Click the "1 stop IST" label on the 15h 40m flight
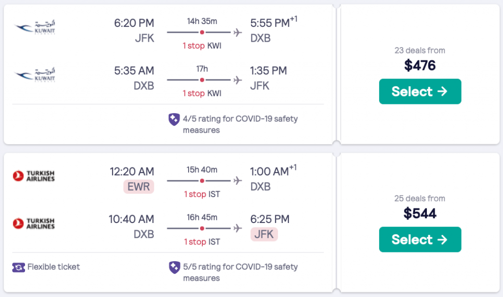Image resolution: width=503 pixels, height=297 pixels. click(202, 194)
